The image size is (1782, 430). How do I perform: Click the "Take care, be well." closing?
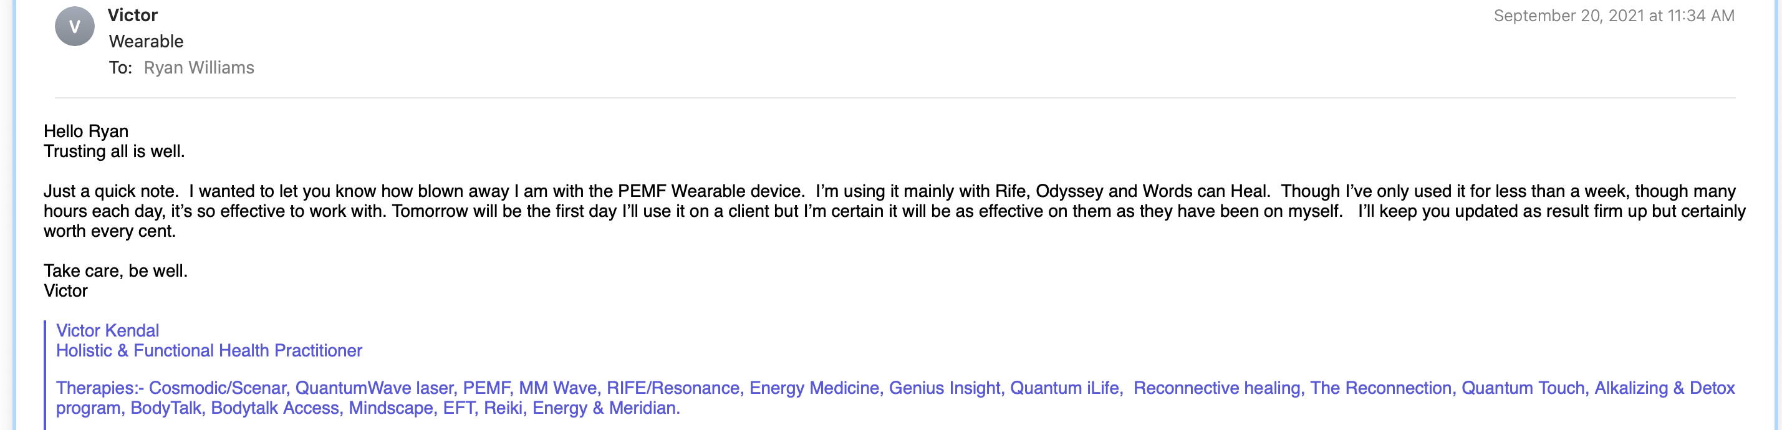pos(115,271)
